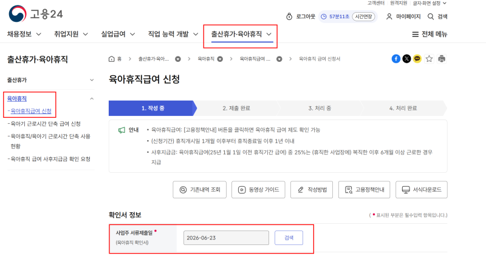Expand chevron next to 취업지원

point(86,34)
